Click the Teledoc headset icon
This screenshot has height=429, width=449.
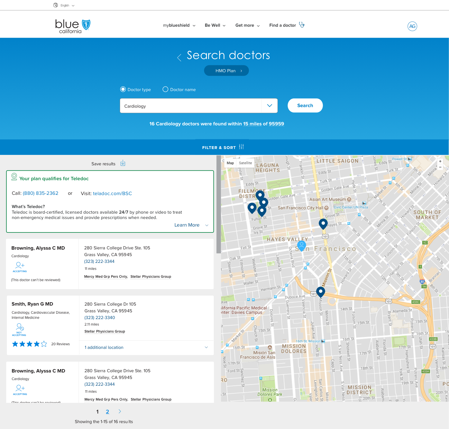pos(14,177)
